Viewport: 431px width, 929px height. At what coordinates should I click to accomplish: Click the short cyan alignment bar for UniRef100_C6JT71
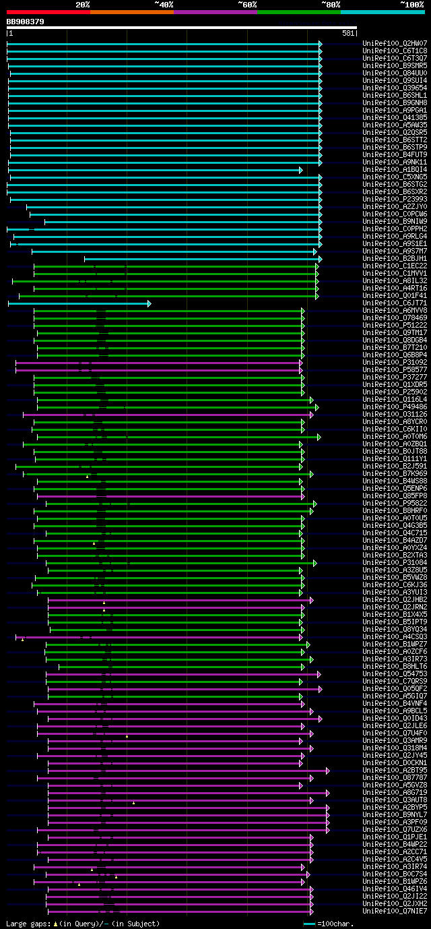(x=78, y=303)
